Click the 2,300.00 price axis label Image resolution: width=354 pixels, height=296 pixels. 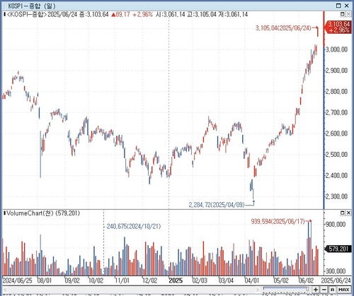336,196
